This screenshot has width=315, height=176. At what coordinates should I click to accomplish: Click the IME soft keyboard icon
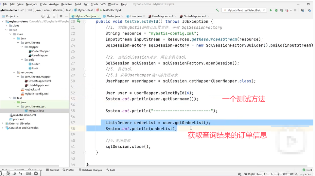(28, 173)
